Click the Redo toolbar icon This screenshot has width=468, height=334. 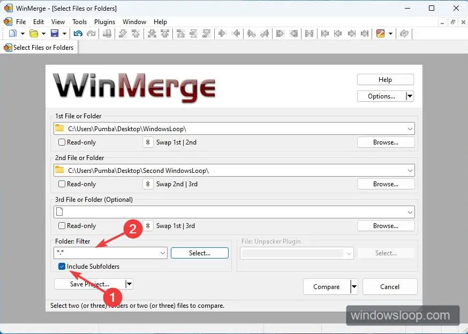click(x=91, y=33)
